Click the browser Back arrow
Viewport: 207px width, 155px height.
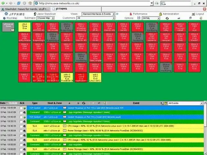3,3
